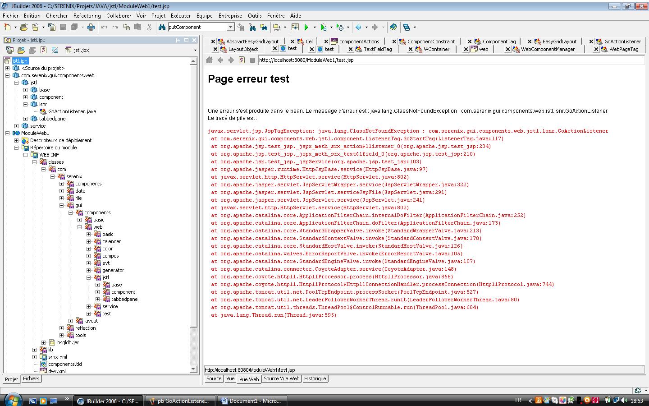Click the Paste toolbar icon
Image resolution: width=649 pixels, height=406 pixels.
coord(138,27)
